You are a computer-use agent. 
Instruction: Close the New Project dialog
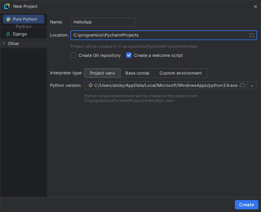tap(255, 7)
